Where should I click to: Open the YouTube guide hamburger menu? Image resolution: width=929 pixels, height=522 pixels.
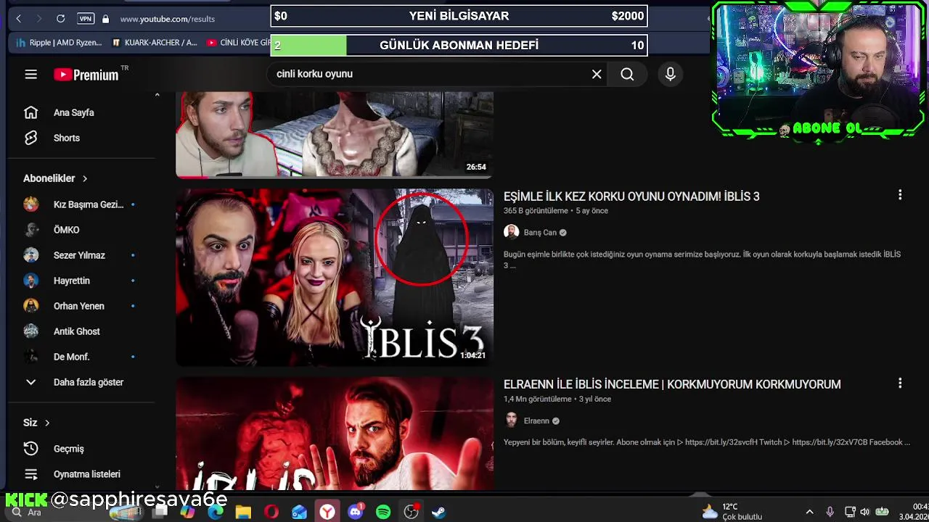pos(30,74)
